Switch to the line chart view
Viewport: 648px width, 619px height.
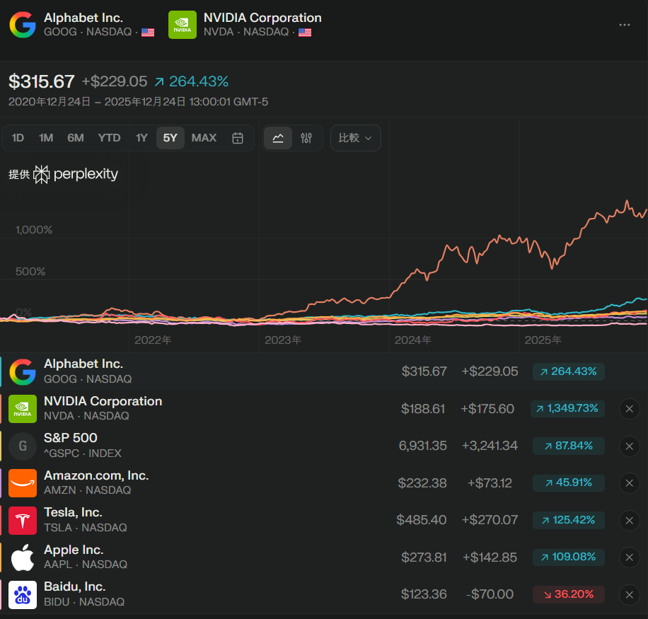click(x=278, y=138)
